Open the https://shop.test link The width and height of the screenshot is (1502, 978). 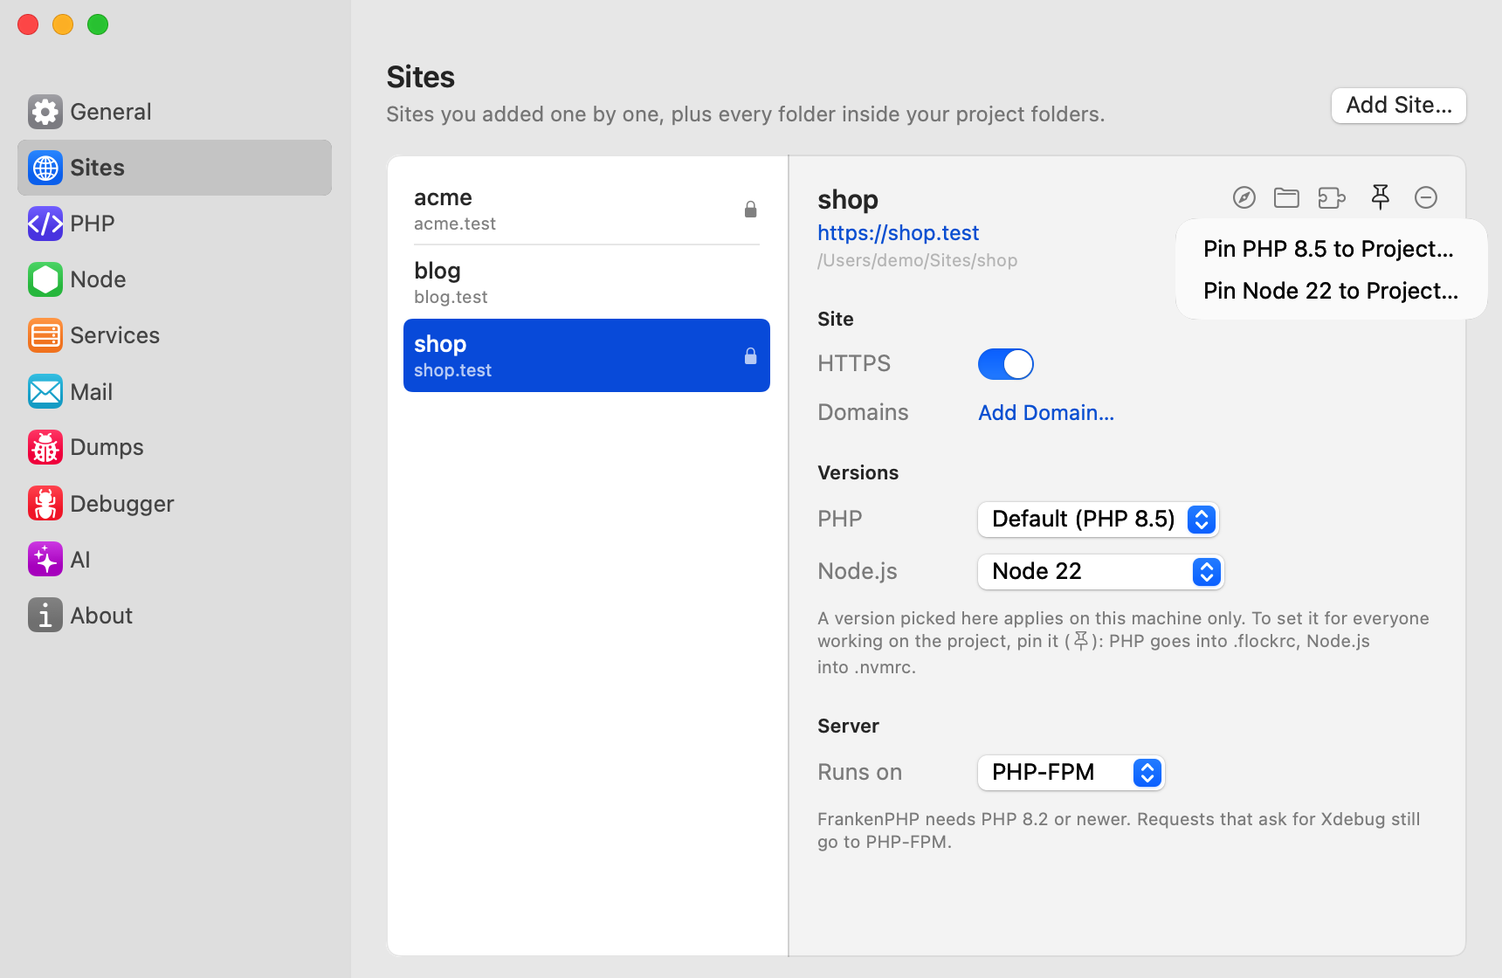[x=898, y=233]
